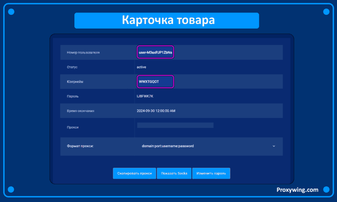Click the Скопировать прокси button
The height and width of the screenshot is (202, 337).
(x=135, y=173)
